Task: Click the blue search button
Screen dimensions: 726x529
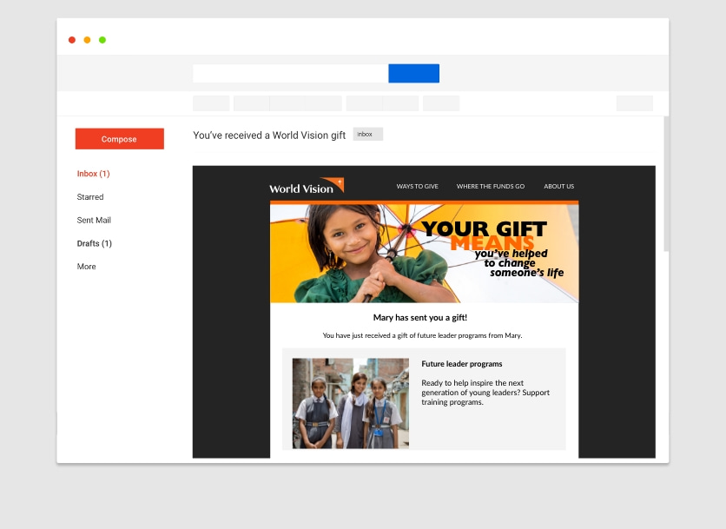Action: 414,73
